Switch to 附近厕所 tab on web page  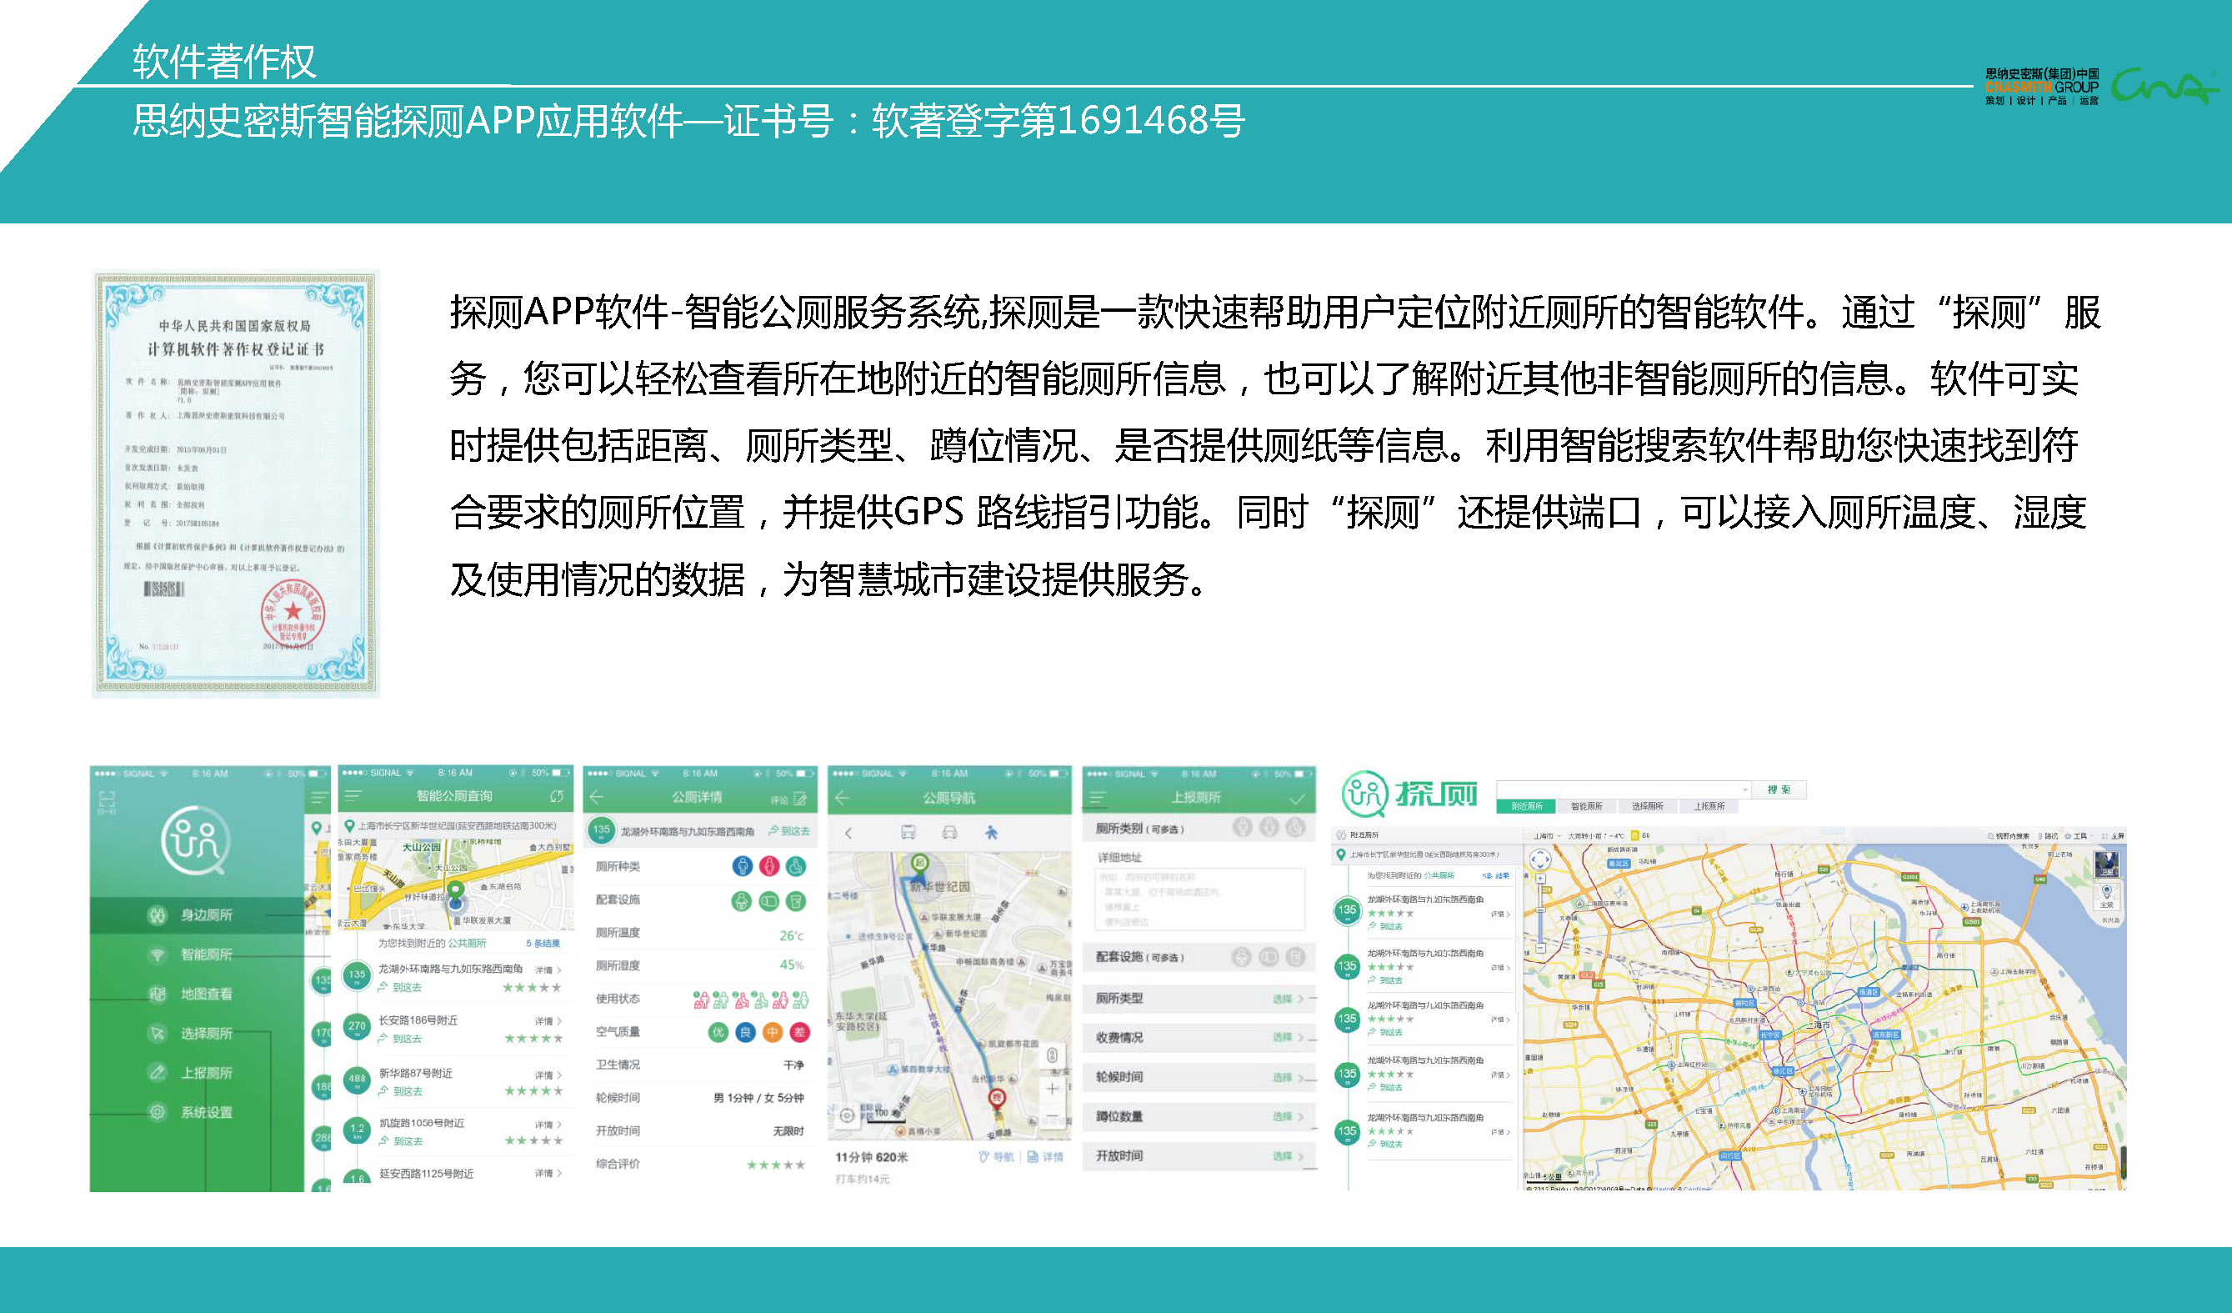point(1527,806)
